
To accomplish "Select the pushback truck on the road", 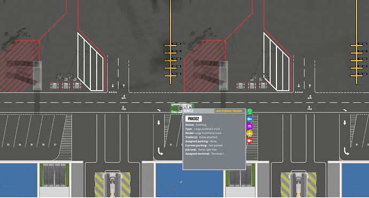I will pos(182,109).
